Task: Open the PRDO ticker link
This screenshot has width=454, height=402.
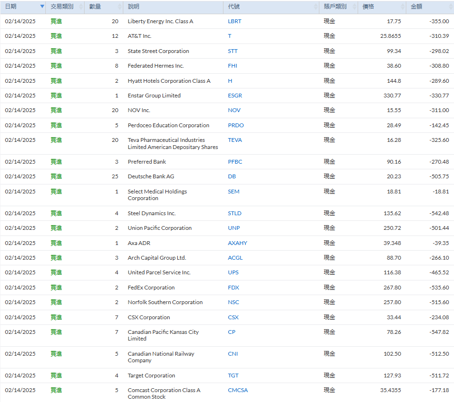Action: pos(236,125)
